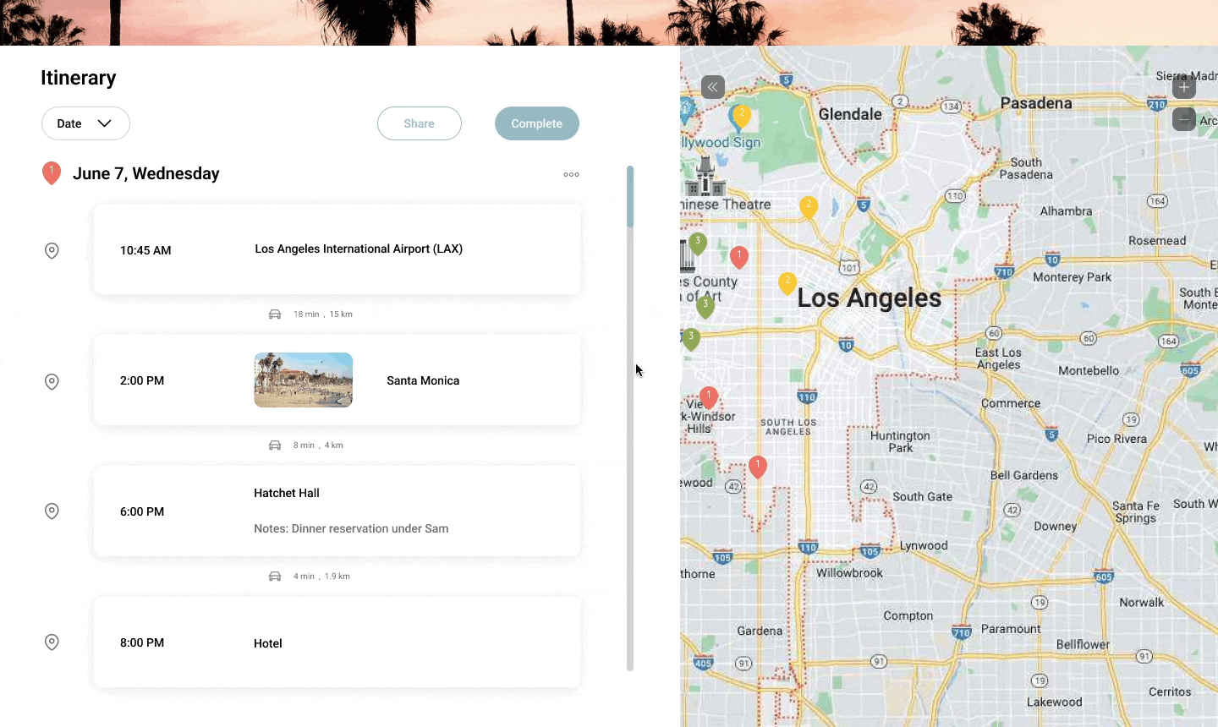Click the zoom out (−) icon on the map
The height and width of the screenshot is (727, 1218).
coord(1183,119)
